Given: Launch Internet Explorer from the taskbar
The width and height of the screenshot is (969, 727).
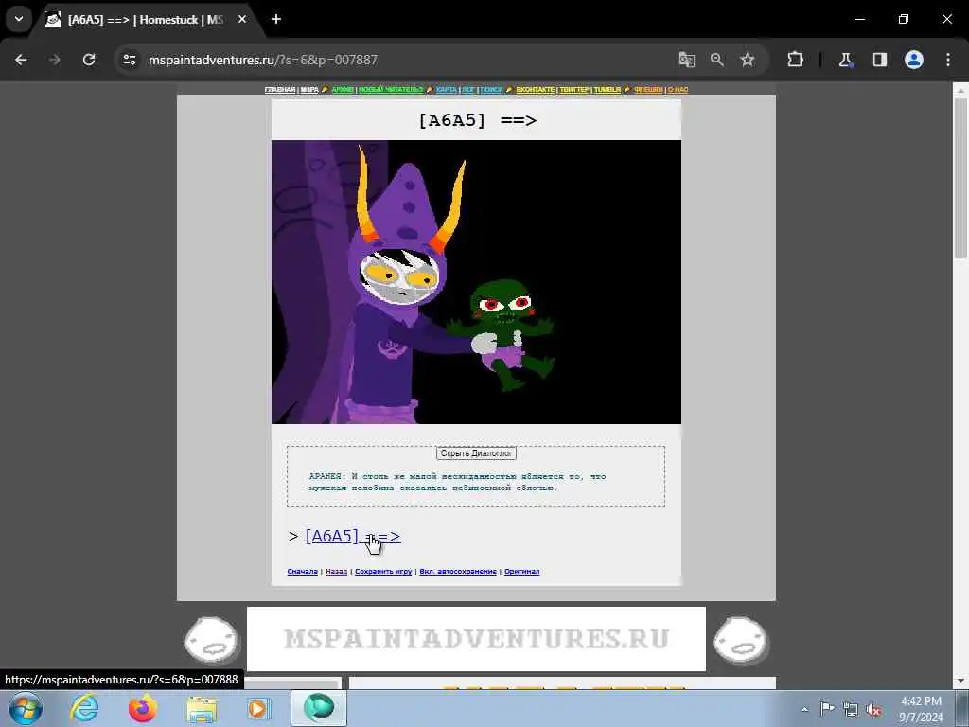Looking at the screenshot, I should pos(84,708).
